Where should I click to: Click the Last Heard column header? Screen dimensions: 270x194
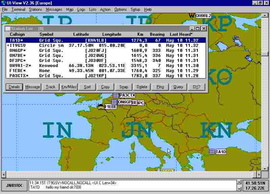(181, 34)
